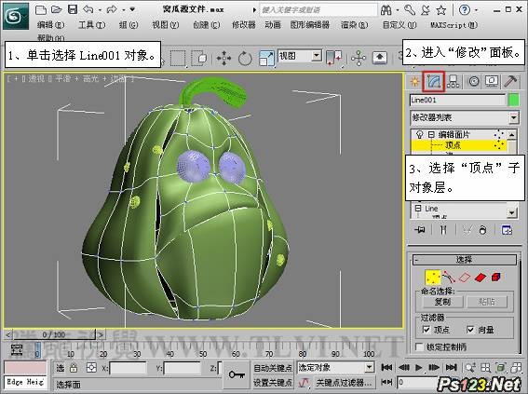
Task: Open the 修改器 menu
Action: coord(244,24)
